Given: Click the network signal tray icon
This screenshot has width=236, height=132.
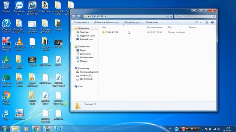Looking at the screenshot, I should point(215,129).
